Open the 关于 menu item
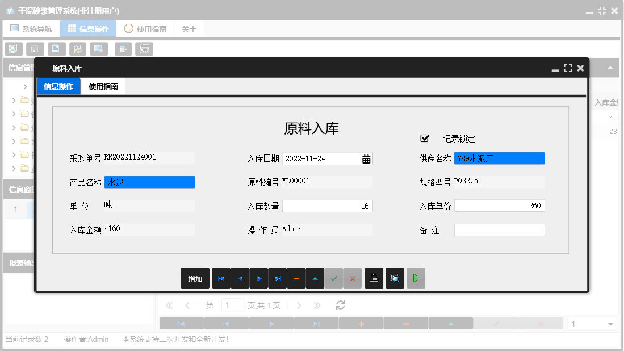This screenshot has height=351, width=624. [189, 28]
